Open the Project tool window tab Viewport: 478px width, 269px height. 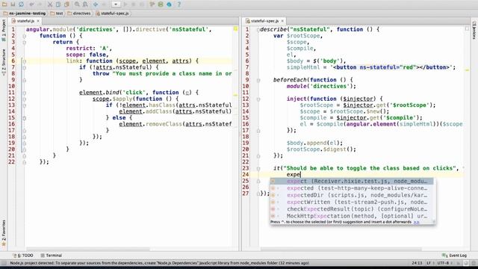(4, 30)
